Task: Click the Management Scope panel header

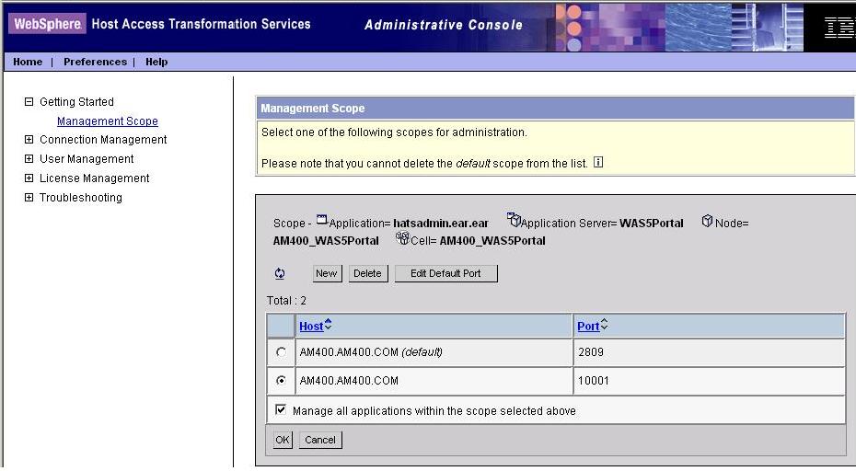Action: 555,108
